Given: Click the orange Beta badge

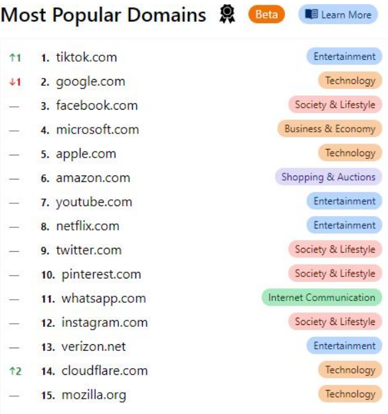Looking at the screenshot, I should [x=266, y=14].
